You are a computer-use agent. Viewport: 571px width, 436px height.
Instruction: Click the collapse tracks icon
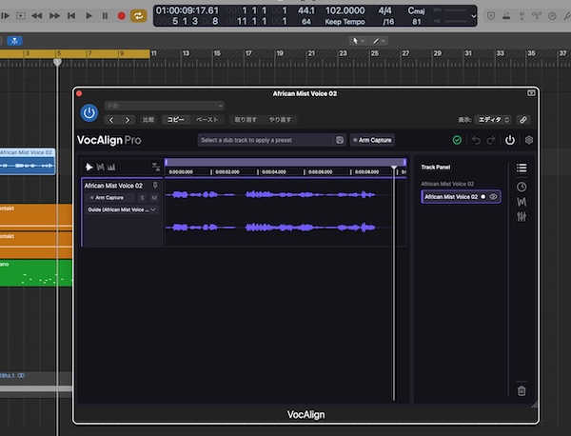pos(156,168)
